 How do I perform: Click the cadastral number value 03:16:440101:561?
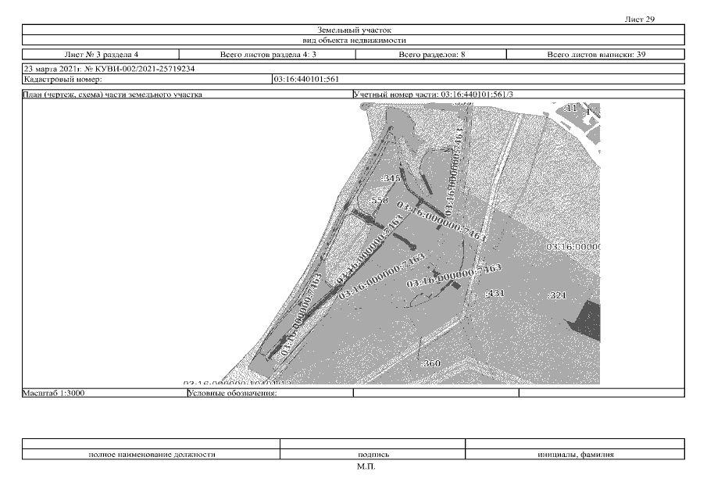click(305, 79)
